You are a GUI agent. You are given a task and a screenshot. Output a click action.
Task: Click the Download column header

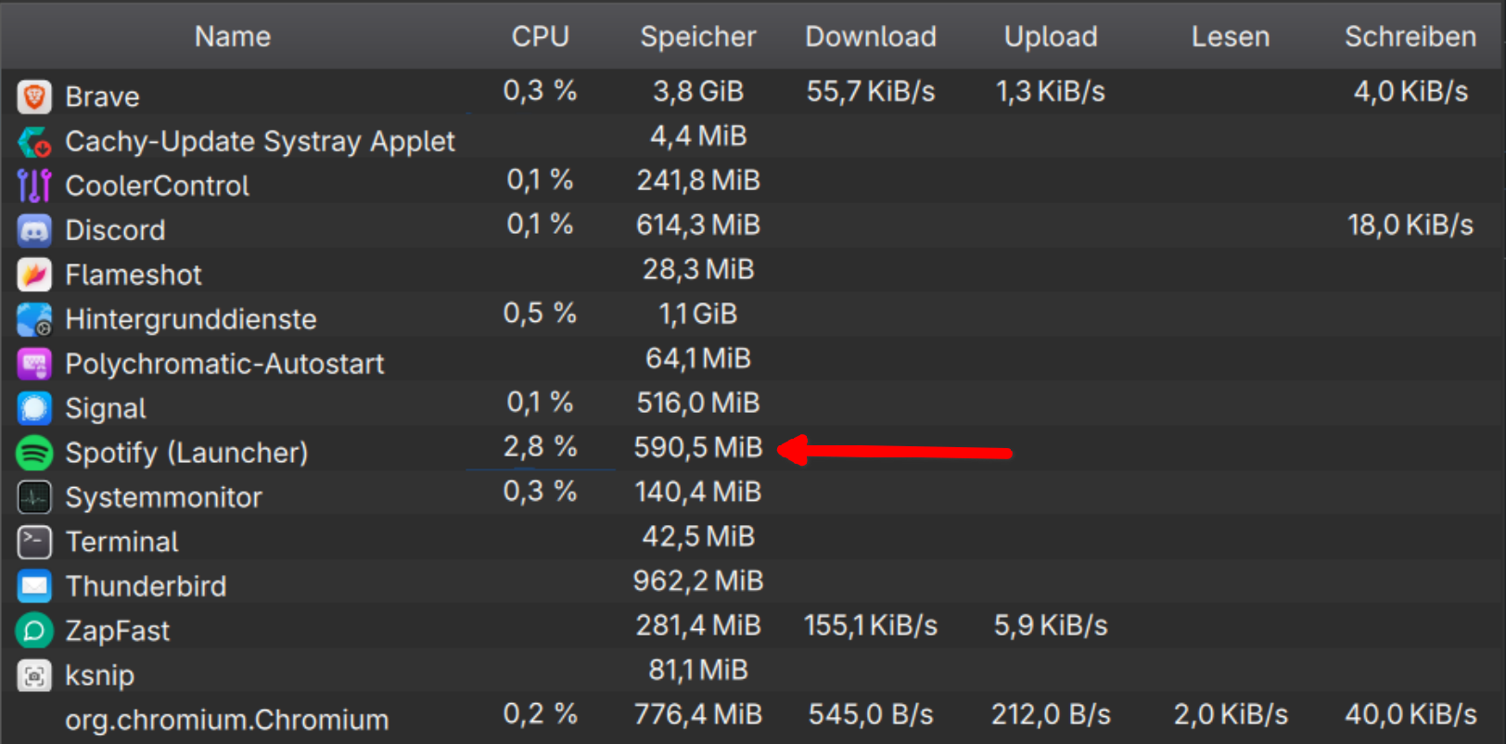(871, 36)
